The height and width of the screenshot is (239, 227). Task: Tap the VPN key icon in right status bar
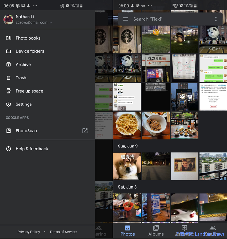pos(143,6)
